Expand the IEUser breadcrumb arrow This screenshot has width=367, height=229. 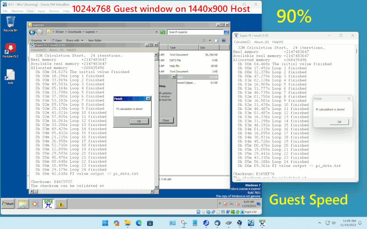pyautogui.click(x=66, y=32)
